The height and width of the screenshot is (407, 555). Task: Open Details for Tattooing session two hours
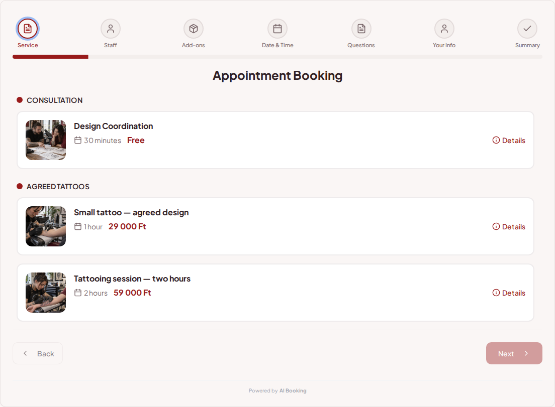(x=509, y=293)
